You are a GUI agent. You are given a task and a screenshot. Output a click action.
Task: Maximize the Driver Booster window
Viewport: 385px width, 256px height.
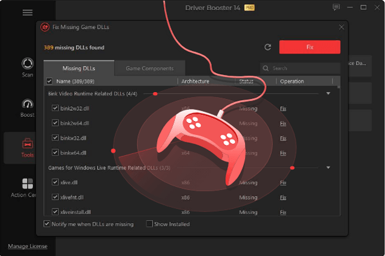click(x=363, y=7)
